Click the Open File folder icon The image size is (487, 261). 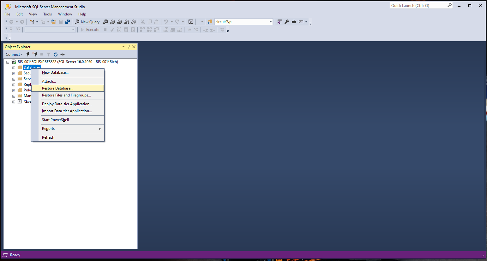coord(54,22)
